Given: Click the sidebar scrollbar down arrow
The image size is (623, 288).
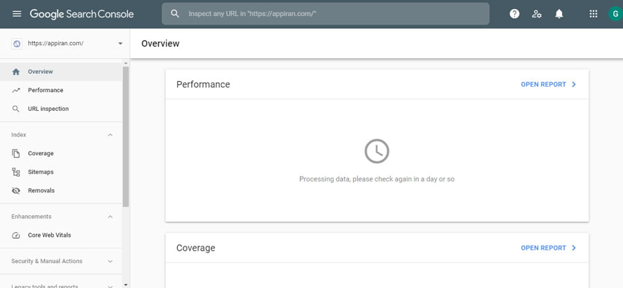Looking at the screenshot, I should tap(126, 285).
